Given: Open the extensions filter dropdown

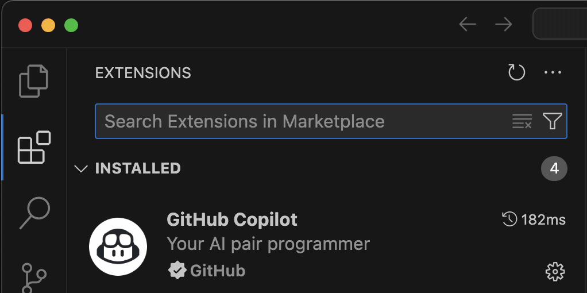Looking at the screenshot, I should point(552,121).
